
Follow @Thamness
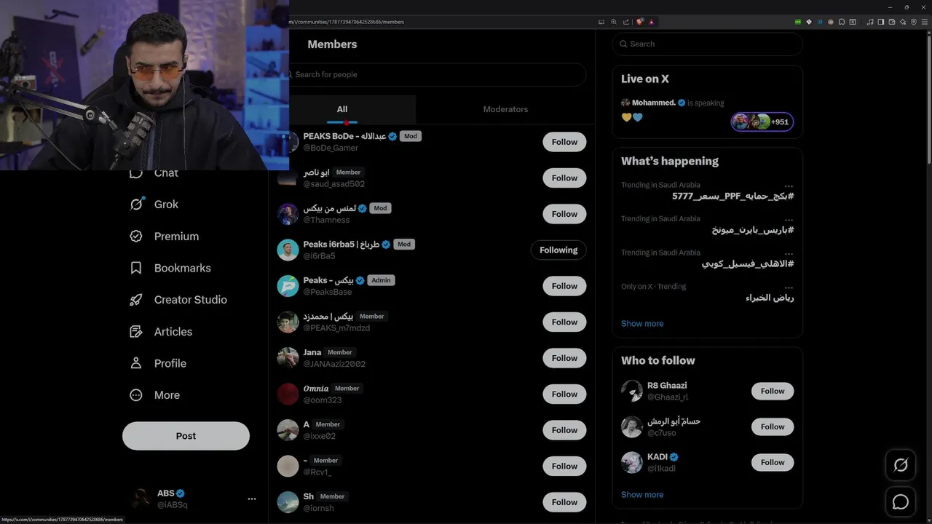click(x=564, y=214)
